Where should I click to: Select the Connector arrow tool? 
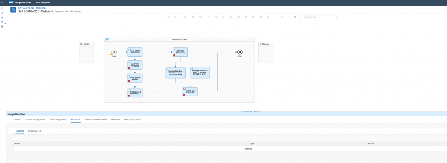click(208, 17)
